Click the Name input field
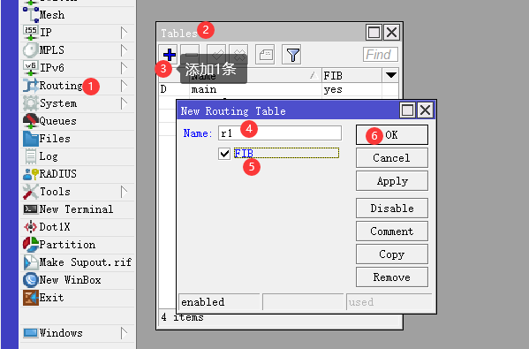 point(280,133)
